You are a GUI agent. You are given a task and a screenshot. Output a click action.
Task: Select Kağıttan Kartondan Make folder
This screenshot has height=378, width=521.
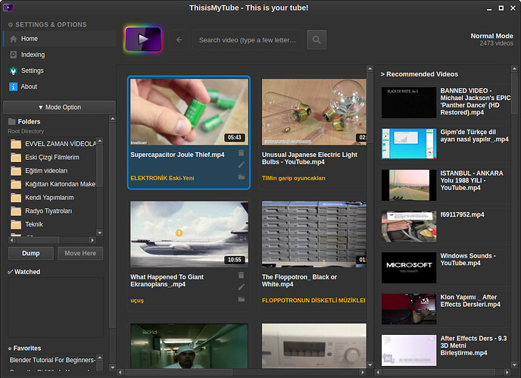pyautogui.click(x=53, y=184)
